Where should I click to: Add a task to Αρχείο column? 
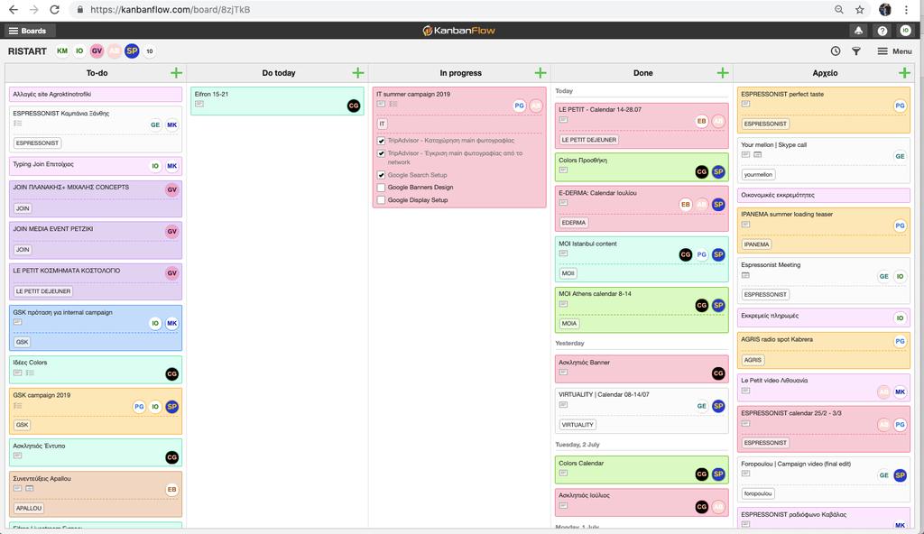(x=904, y=72)
